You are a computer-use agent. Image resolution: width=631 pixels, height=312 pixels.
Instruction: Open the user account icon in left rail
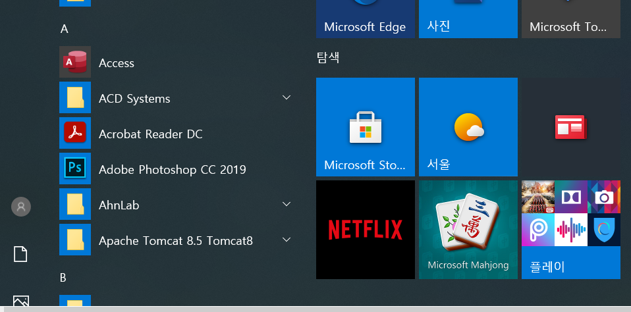[21, 207]
